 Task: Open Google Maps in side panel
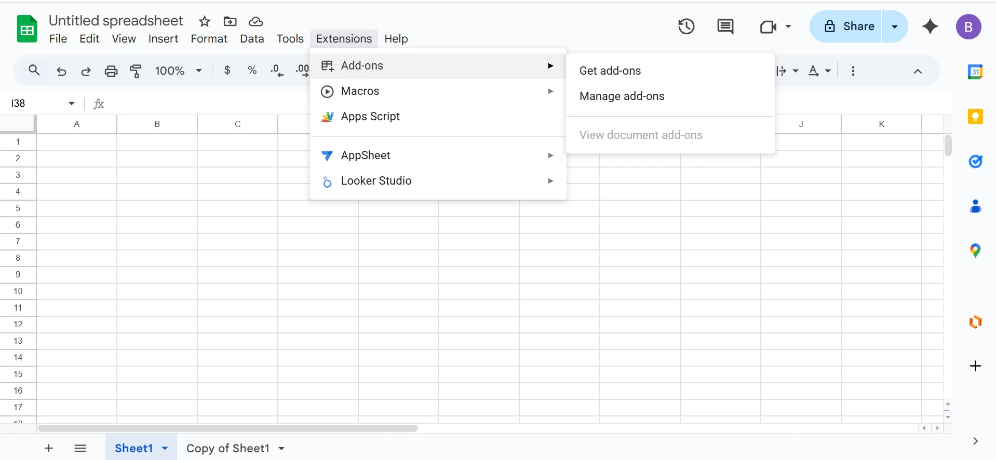(x=975, y=251)
